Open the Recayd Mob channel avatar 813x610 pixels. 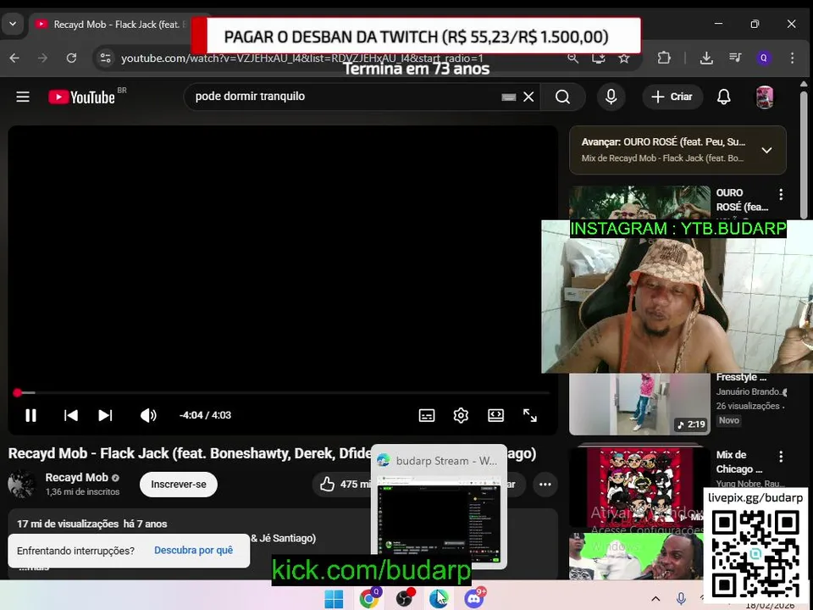click(x=22, y=484)
